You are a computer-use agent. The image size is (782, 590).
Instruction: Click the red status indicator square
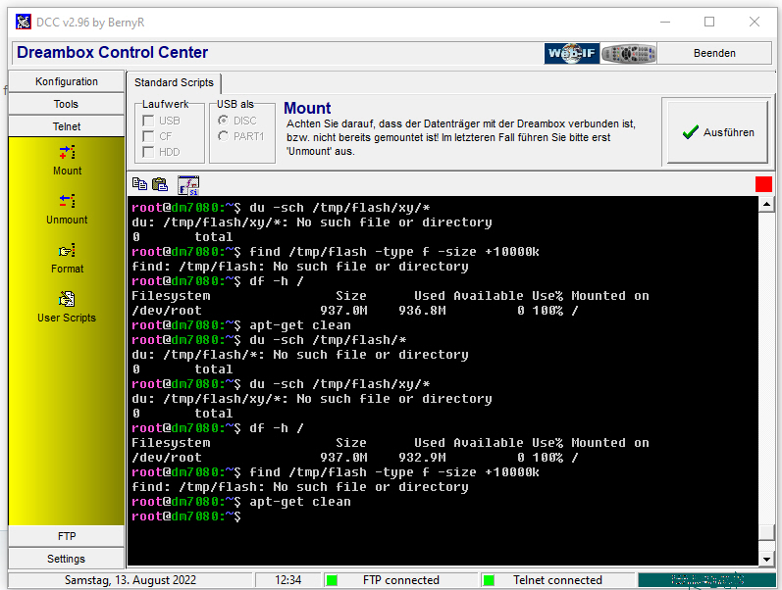(x=763, y=184)
